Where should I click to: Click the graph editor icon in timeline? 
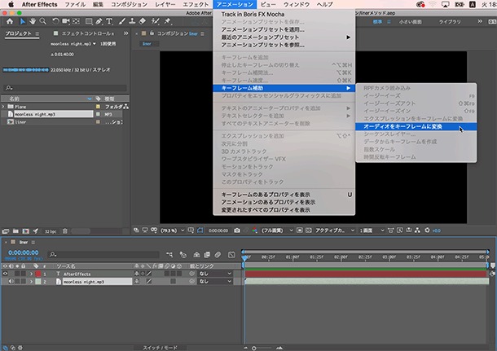pos(231,254)
